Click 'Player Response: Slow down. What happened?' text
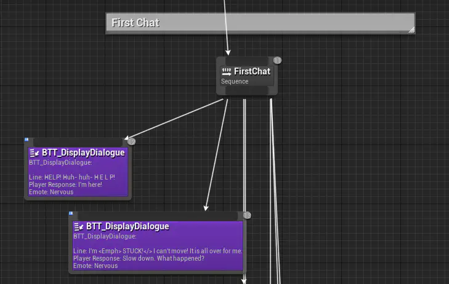Image resolution: width=449 pixels, height=284 pixels. 139,258
